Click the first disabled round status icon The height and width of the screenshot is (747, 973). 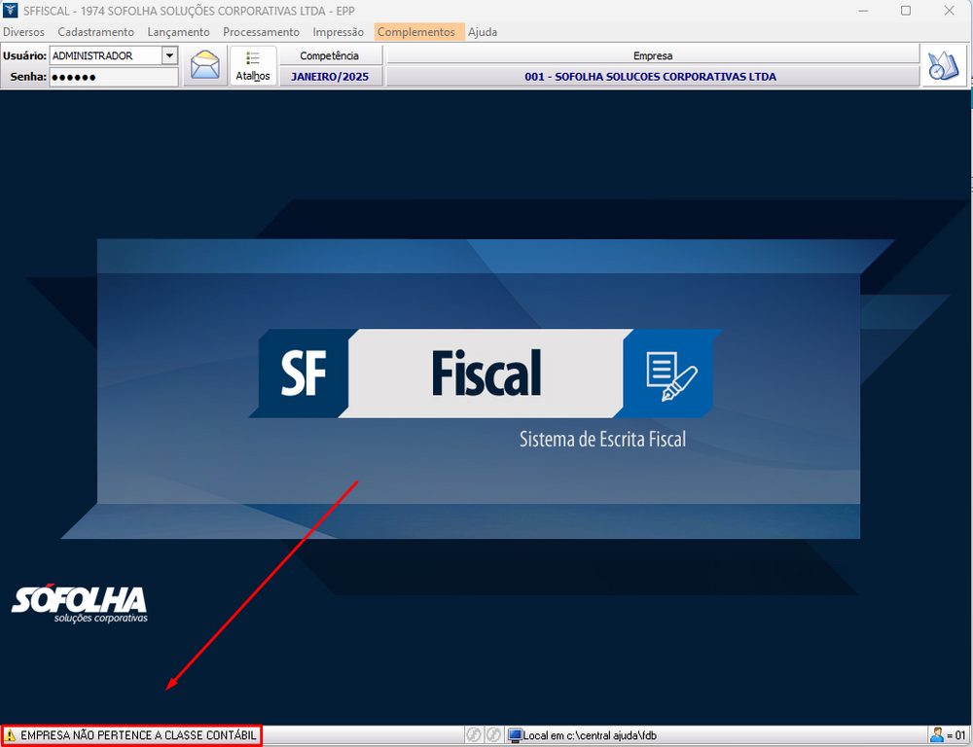(x=474, y=736)
